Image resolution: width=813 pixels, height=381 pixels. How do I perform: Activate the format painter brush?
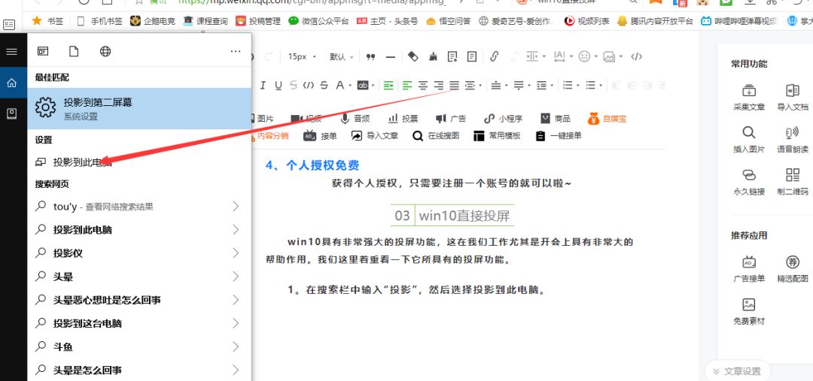[x=433, y=56]
